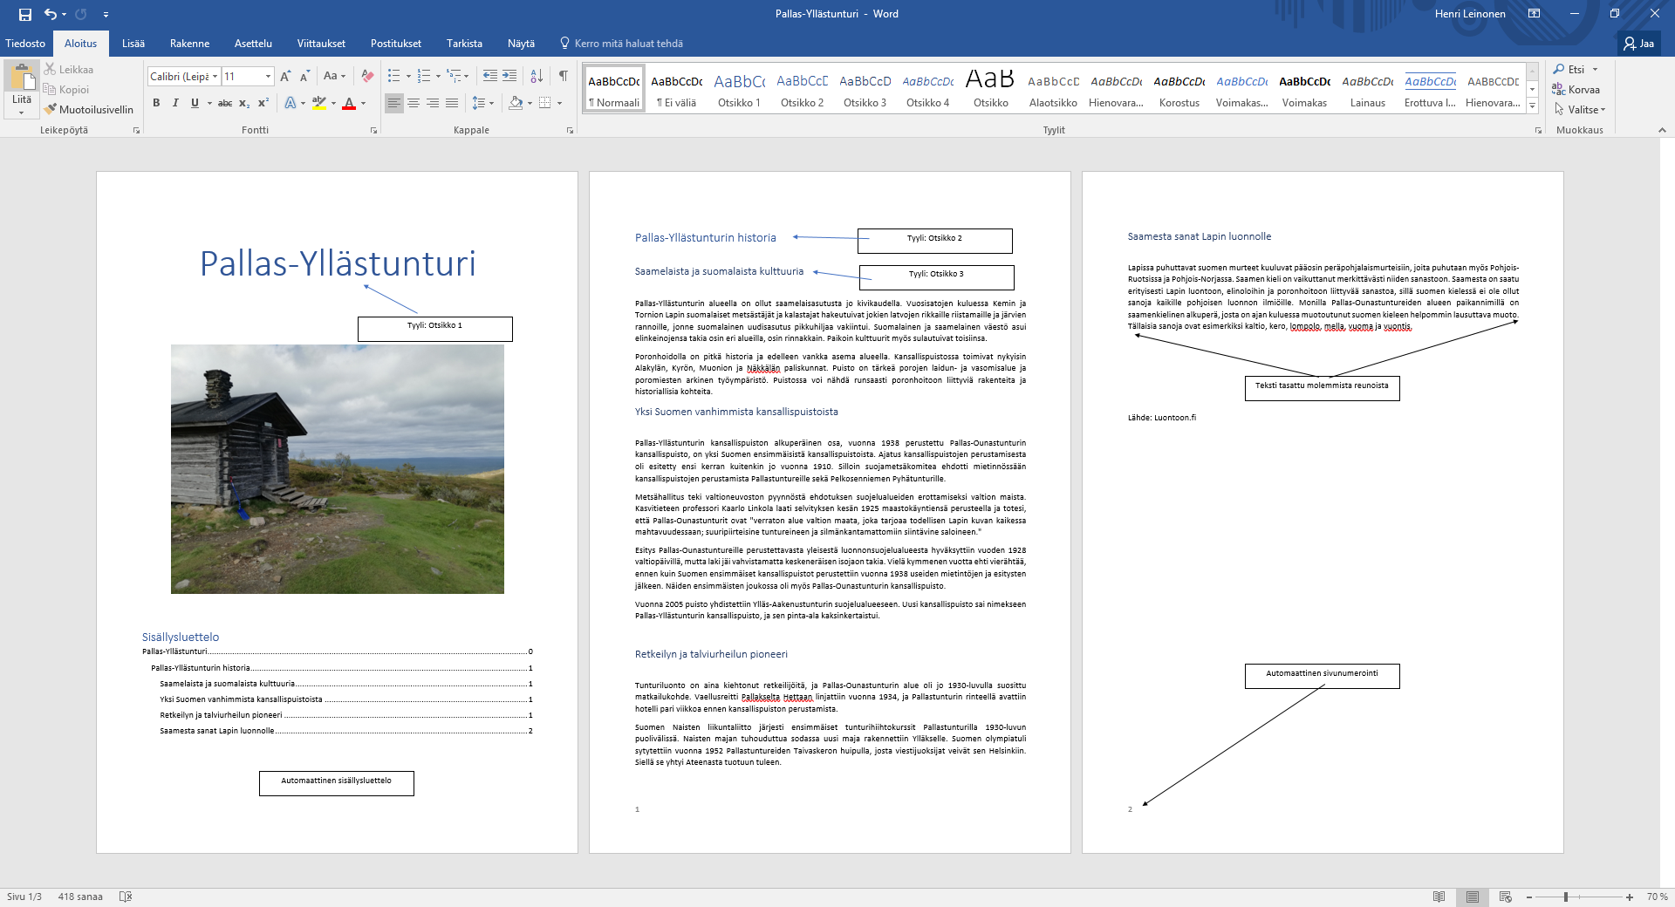Viewport: 1675px width, 907px height.
Task: Click the bulleted list icon
Action: click(x=394, y=76)
